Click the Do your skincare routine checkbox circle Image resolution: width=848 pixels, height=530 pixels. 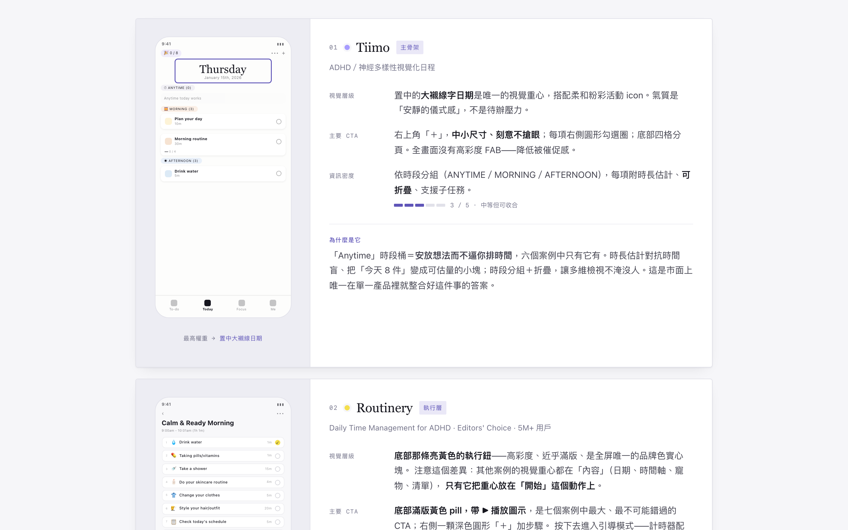tap(278, 482)
